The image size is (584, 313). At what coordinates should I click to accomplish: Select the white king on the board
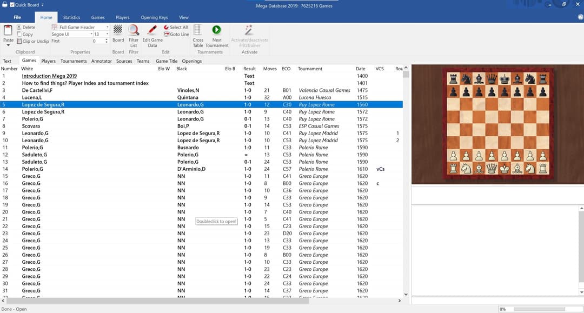(x=505, y=168)
